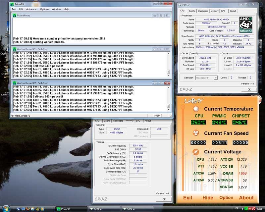265x212 pixels.
Task: Switch to the SPD tab in the top CPU-Z window
Action: click(223, 11)
